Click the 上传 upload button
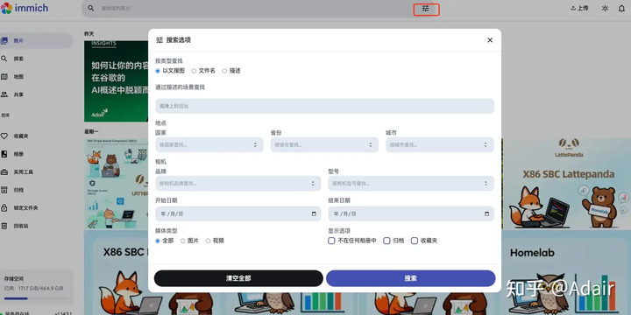This screenshot has width=631, height=315. [579, 8]
